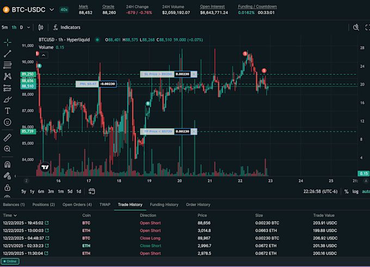Toggle the magnet mode
Viewport: 370px width, 267px height.
point(8,164)
